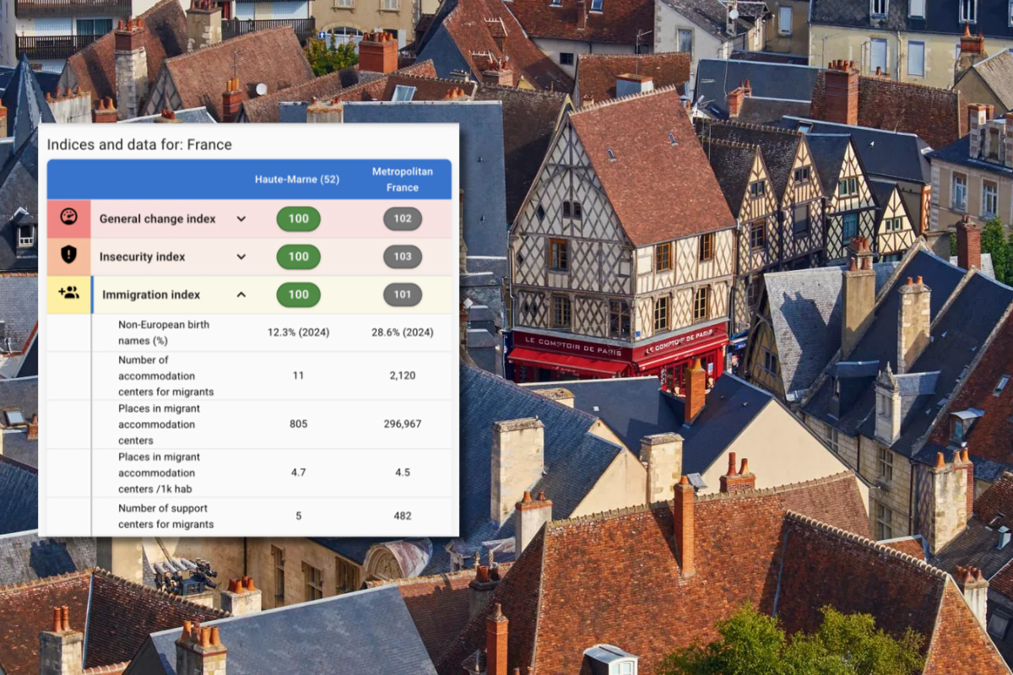
Task: Expand the General change index row
Action: 241,219
